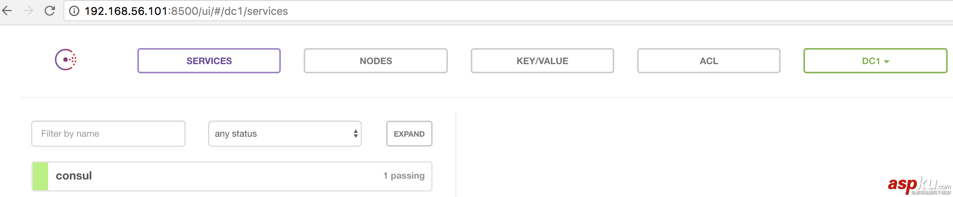The height and width of the screenshot is (197, 953).
Task: Select the ACL tab
Action: click(x=708, y=61)
